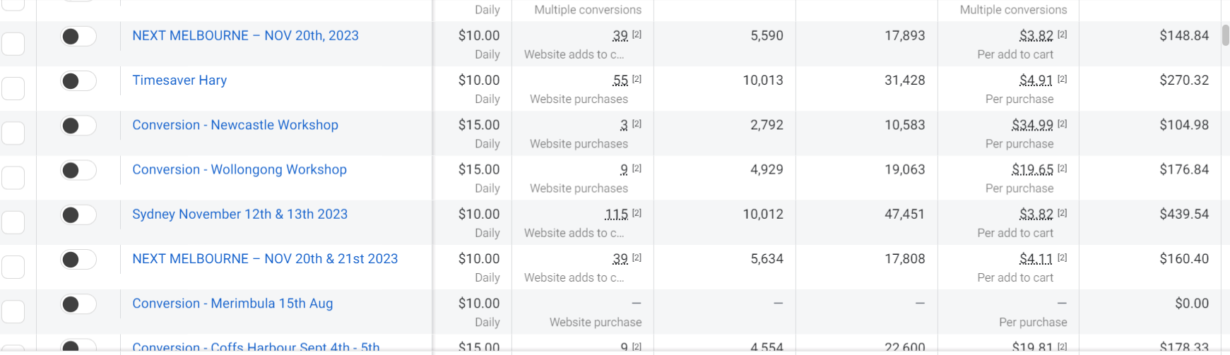Click the $10.00 daily budget of Merimbula campaign
Viewport: 1230px width, 355px height.
(x=478, y=303)
